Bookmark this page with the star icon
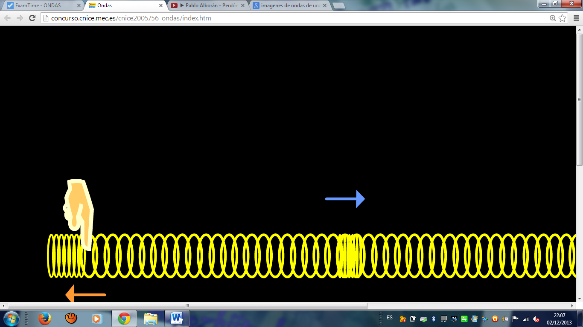 click(563, 18)
